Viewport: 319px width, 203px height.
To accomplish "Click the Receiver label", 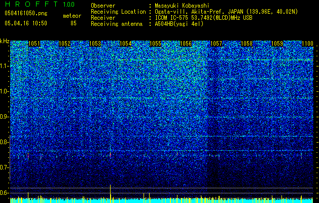I will 103,18.
